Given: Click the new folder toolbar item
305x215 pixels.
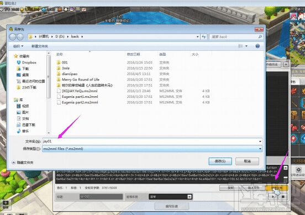Looking at the screenshot, I should (x=40, y=46).
